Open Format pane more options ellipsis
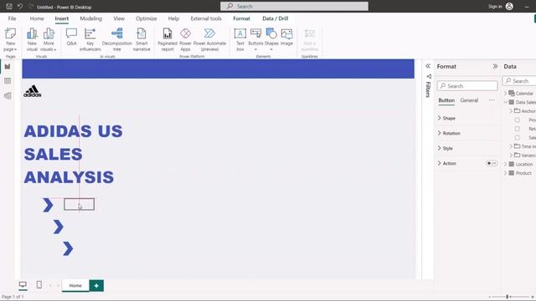536x301 pixels. tap(492, 100)
